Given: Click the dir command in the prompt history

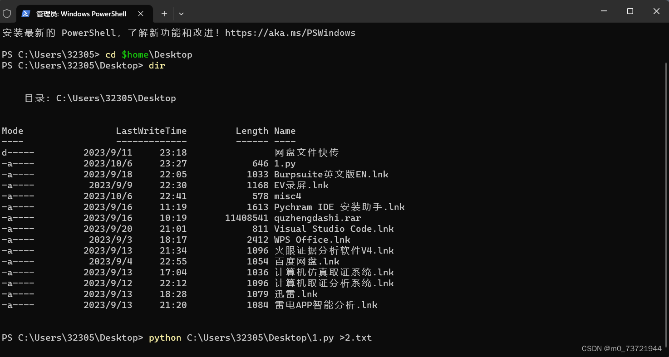Looking at the screenshot, I should point(157,65).
